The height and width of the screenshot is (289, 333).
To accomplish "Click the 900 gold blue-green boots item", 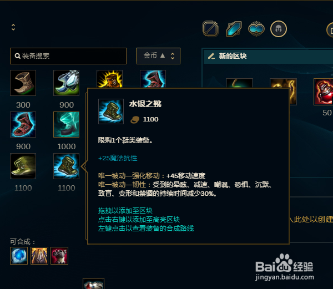I will (x=66, y=83).
